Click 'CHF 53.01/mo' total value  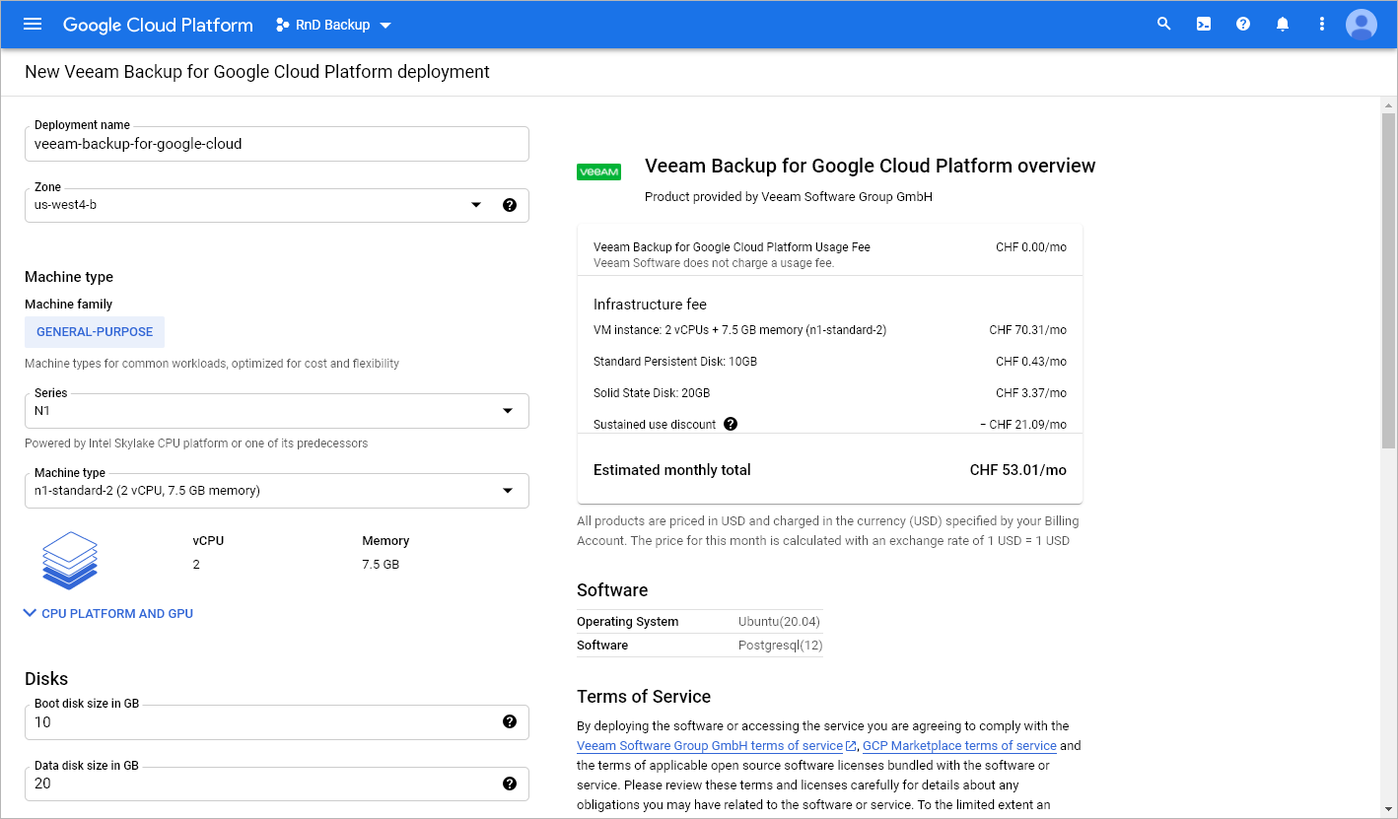(x=1018, y=470)
